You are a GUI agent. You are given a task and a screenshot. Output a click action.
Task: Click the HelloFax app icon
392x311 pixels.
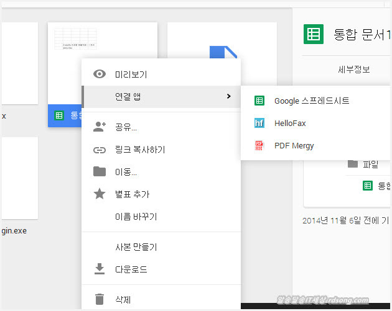coord(259,124)
